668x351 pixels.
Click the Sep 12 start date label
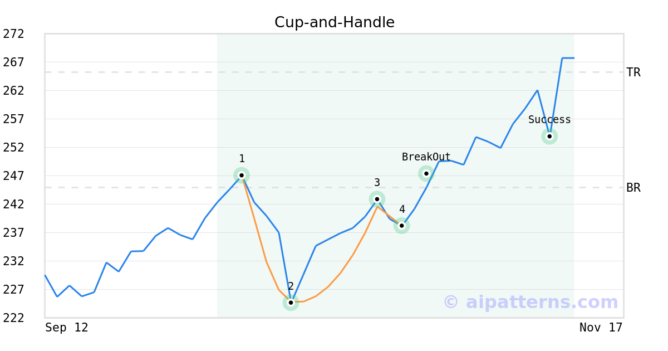pos(67,328)
